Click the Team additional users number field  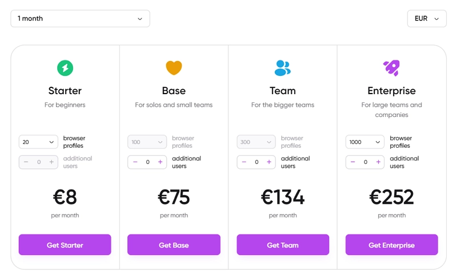(x=256, y=162)
